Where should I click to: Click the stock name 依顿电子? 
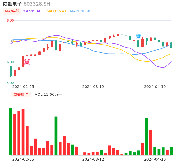click(12, 4)
